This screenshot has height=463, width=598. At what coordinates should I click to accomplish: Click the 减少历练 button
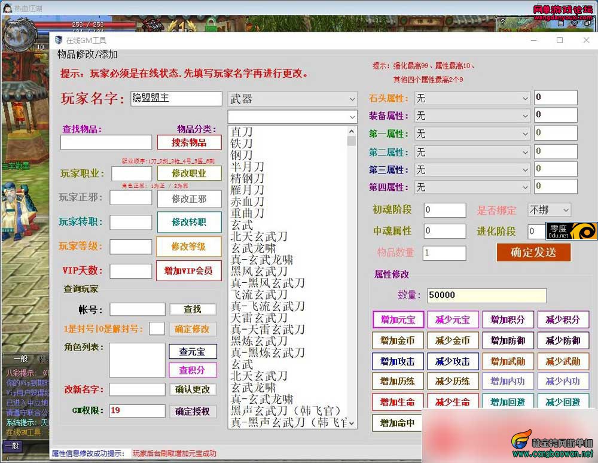click(453, 381)
